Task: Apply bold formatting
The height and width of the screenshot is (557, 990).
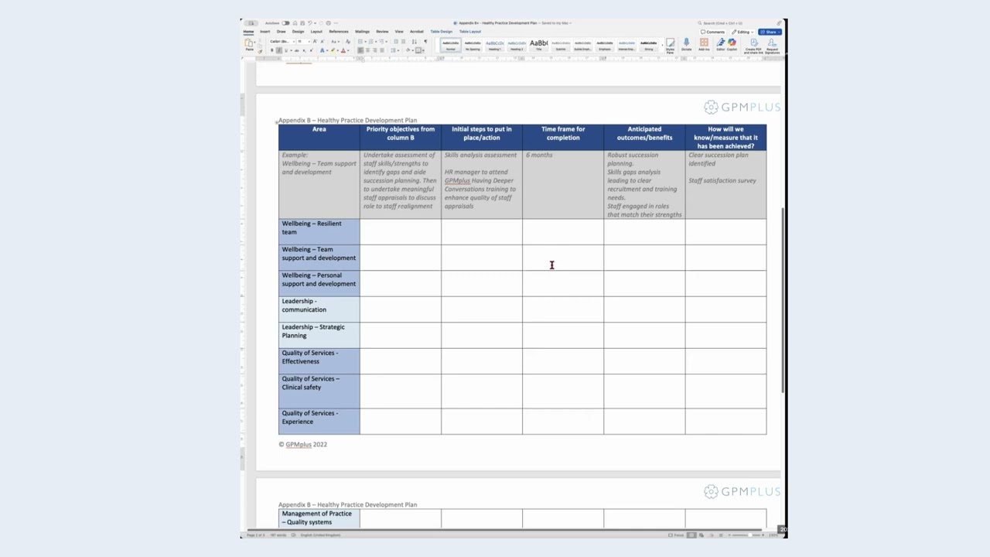Action: [x=271, y=50]
